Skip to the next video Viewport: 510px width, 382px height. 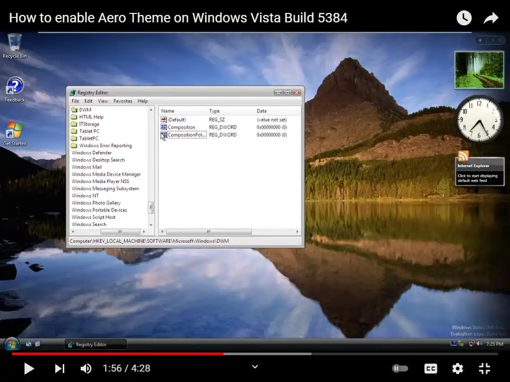60,369
